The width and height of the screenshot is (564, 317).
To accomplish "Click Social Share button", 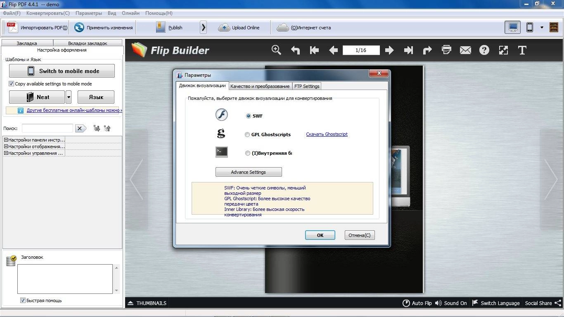I will pyautogui.click(x=543, y=303).
